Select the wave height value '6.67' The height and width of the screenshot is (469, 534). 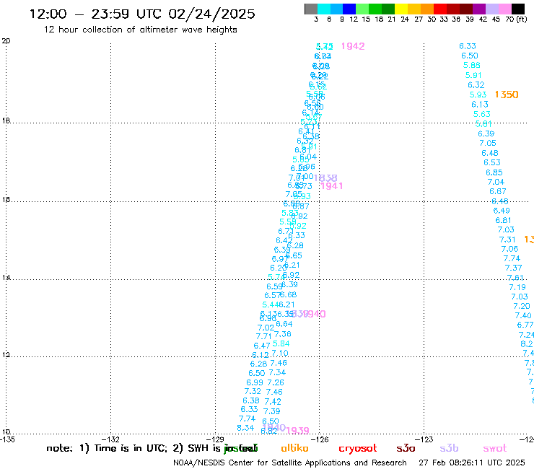click(498, 191)
